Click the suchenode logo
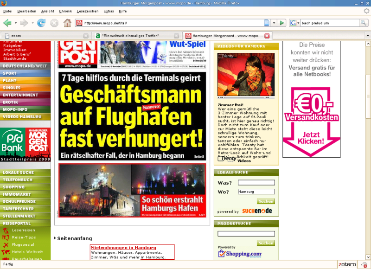371x269 pixels. tap(257, 211)
